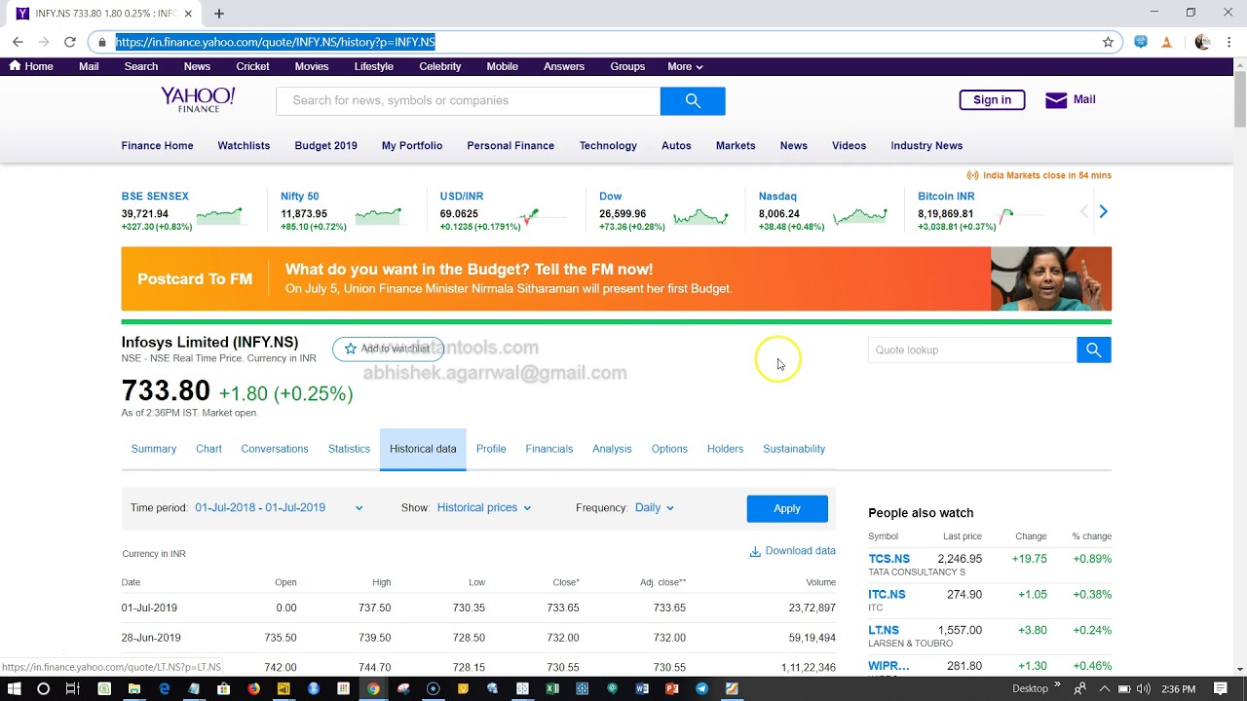Screen dimensions: 1247x701
Task: Click the Nifty 50 ticker link
Action: (x=299, y=196)
